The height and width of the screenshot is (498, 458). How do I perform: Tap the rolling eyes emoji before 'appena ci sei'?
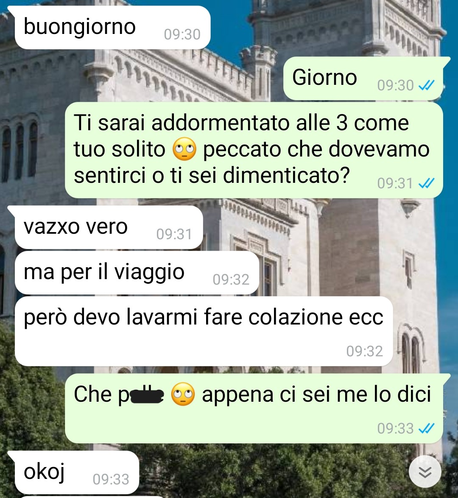[x=183, y=394]
